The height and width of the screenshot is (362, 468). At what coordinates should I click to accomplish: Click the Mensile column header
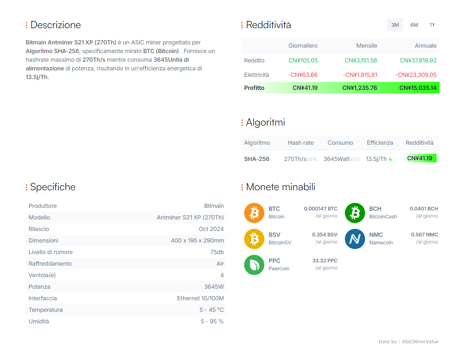click(x=367, y=45)
